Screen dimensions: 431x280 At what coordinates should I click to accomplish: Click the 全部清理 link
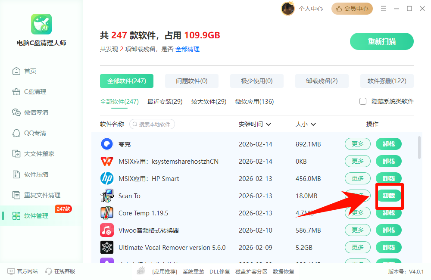pyautogui.click(x=187, y=49)
